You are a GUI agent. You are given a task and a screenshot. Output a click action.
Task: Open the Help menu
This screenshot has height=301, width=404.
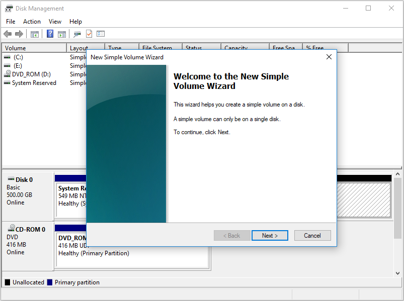[75, 22]
